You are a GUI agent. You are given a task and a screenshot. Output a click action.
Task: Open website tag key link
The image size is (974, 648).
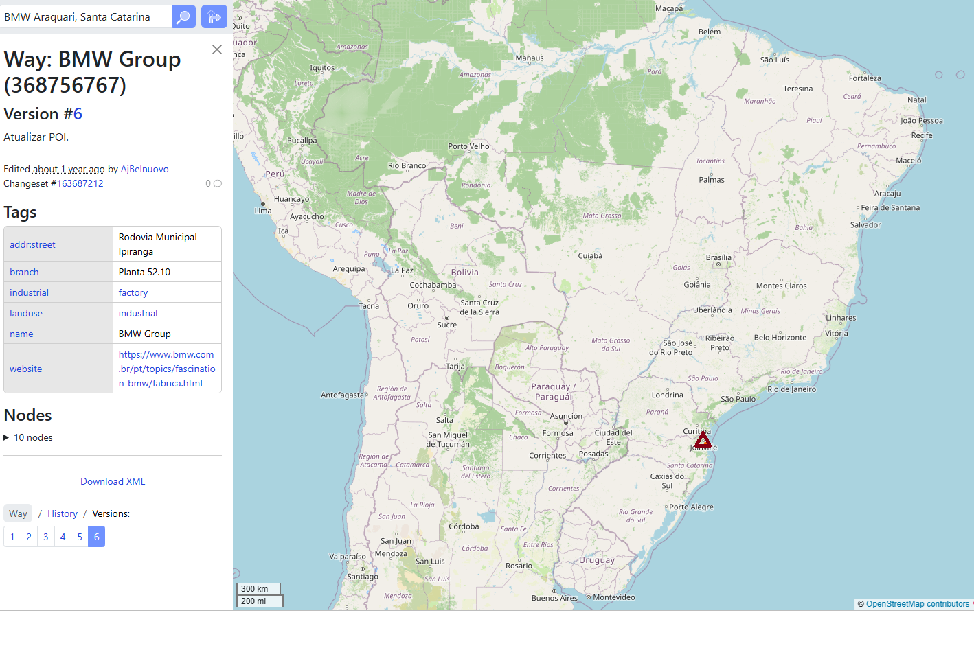(25, 369)
